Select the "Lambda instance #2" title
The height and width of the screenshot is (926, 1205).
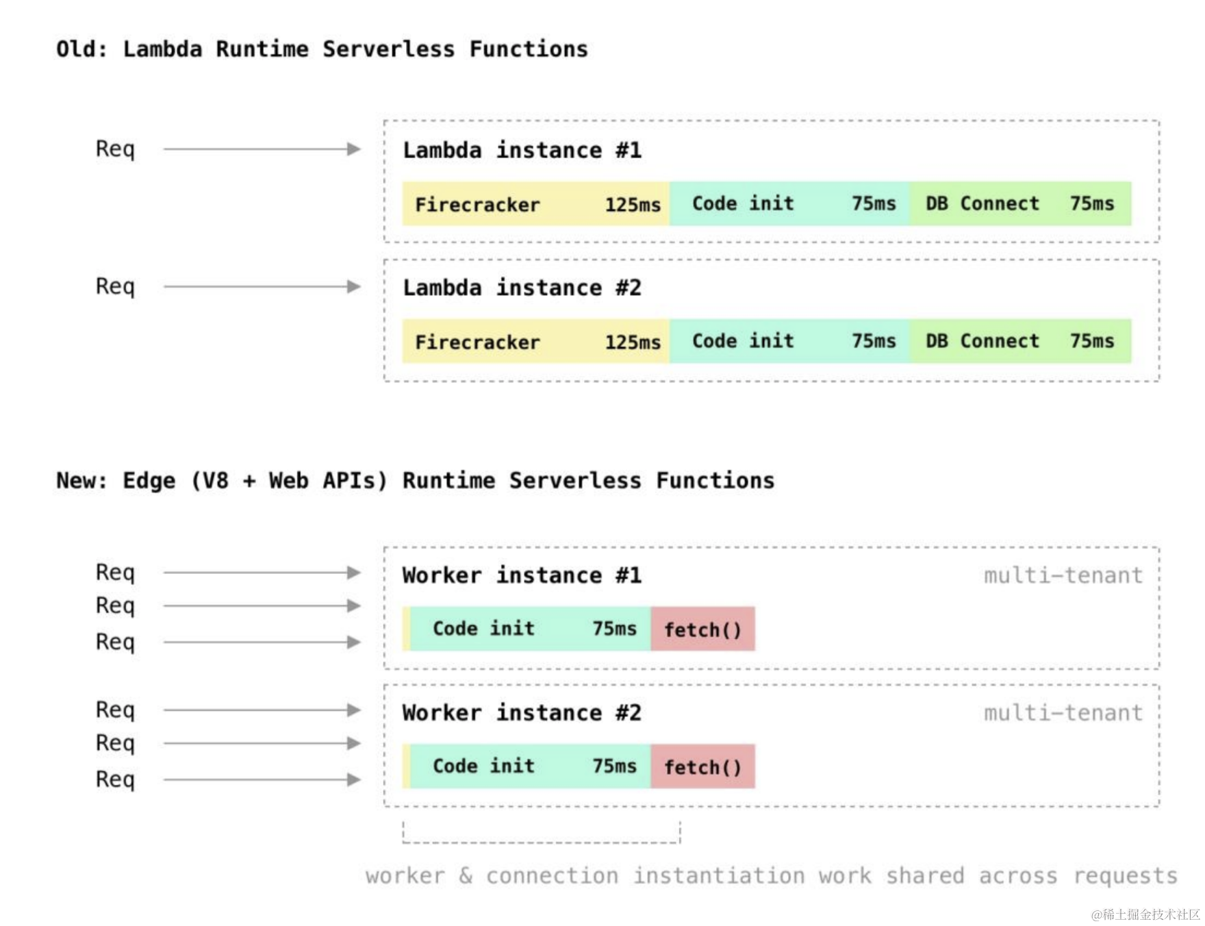click(522, 288)
